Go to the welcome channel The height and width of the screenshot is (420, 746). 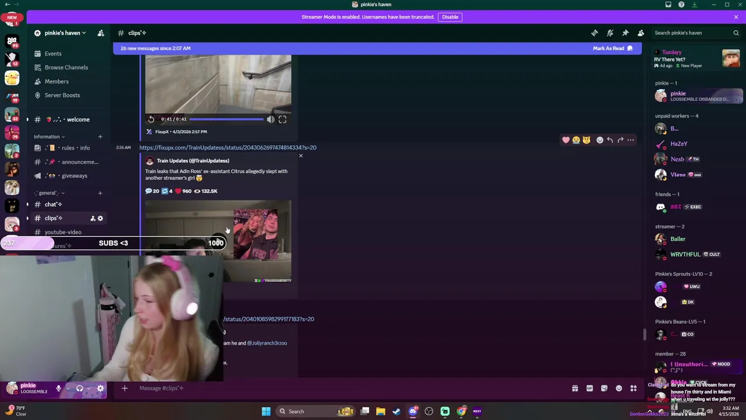(x=69, y=120)
